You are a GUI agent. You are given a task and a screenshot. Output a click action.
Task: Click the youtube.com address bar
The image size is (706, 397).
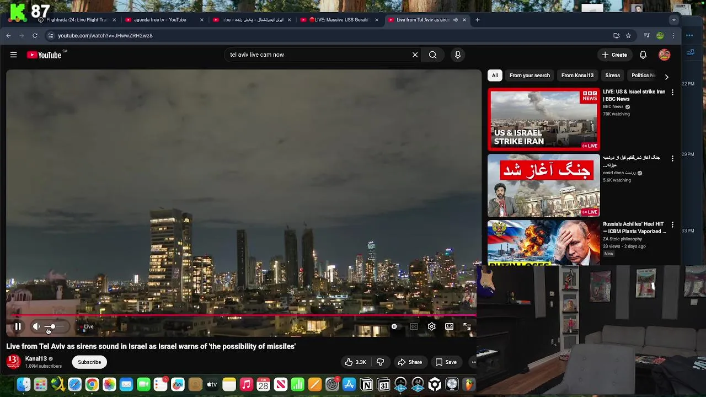[x=331, y=36]
